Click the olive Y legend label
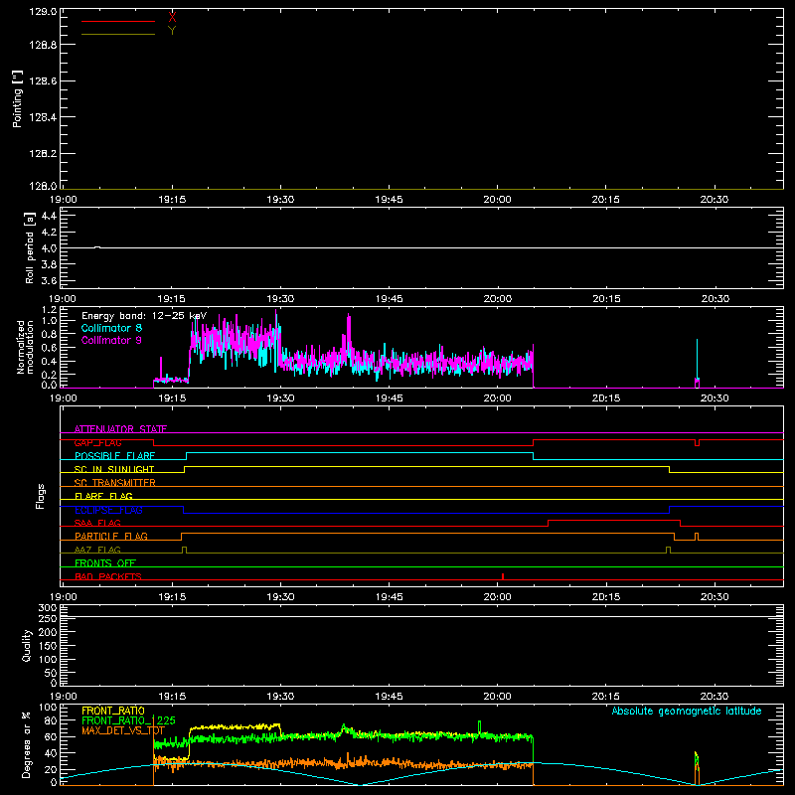The image size is (795, 795). [172, 31]
